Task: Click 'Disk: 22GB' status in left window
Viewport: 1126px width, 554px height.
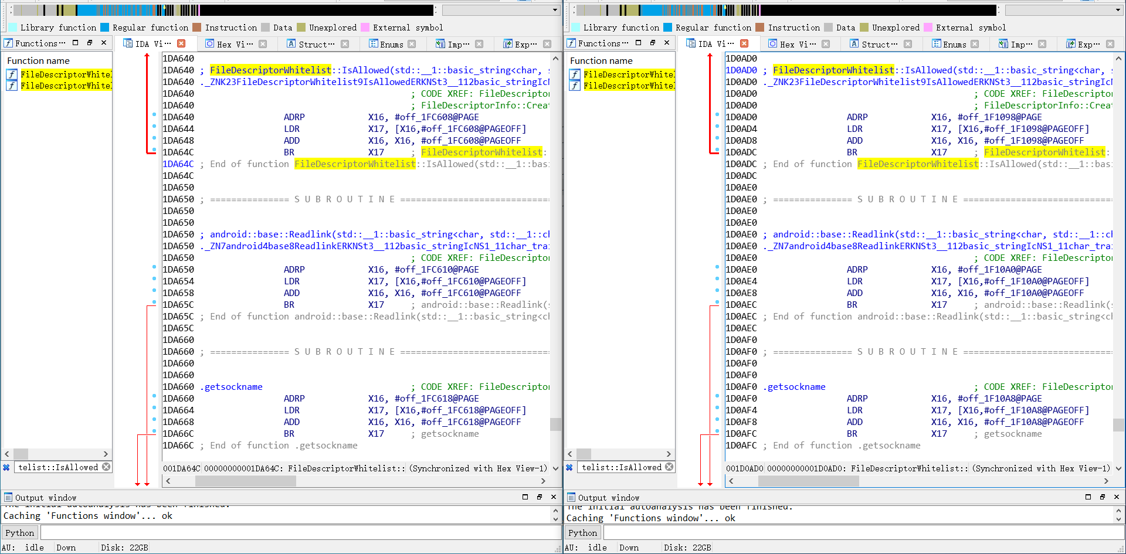Action: [x=124, y=548]
